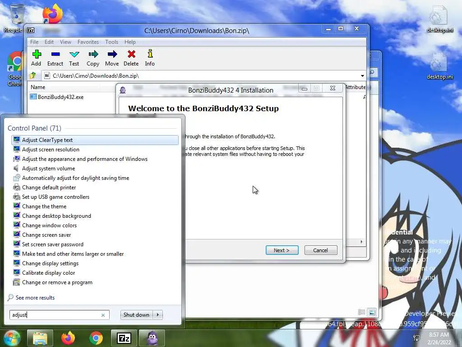462x347 pixels.
Task: Launch Firefox from the taskbar
Action: pyautogui.click(x=68, y=338)
